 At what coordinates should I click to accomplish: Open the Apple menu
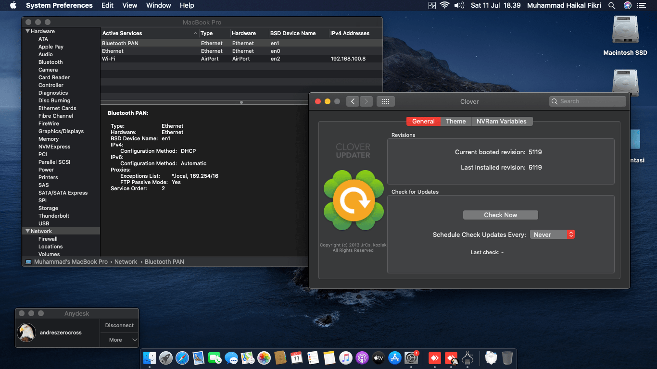click(13, 5)
